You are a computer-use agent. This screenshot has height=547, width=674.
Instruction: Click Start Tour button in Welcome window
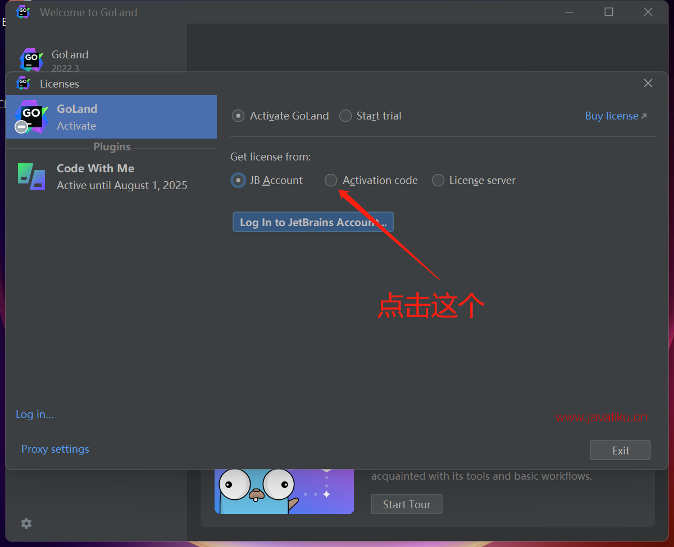coord(407,504)
